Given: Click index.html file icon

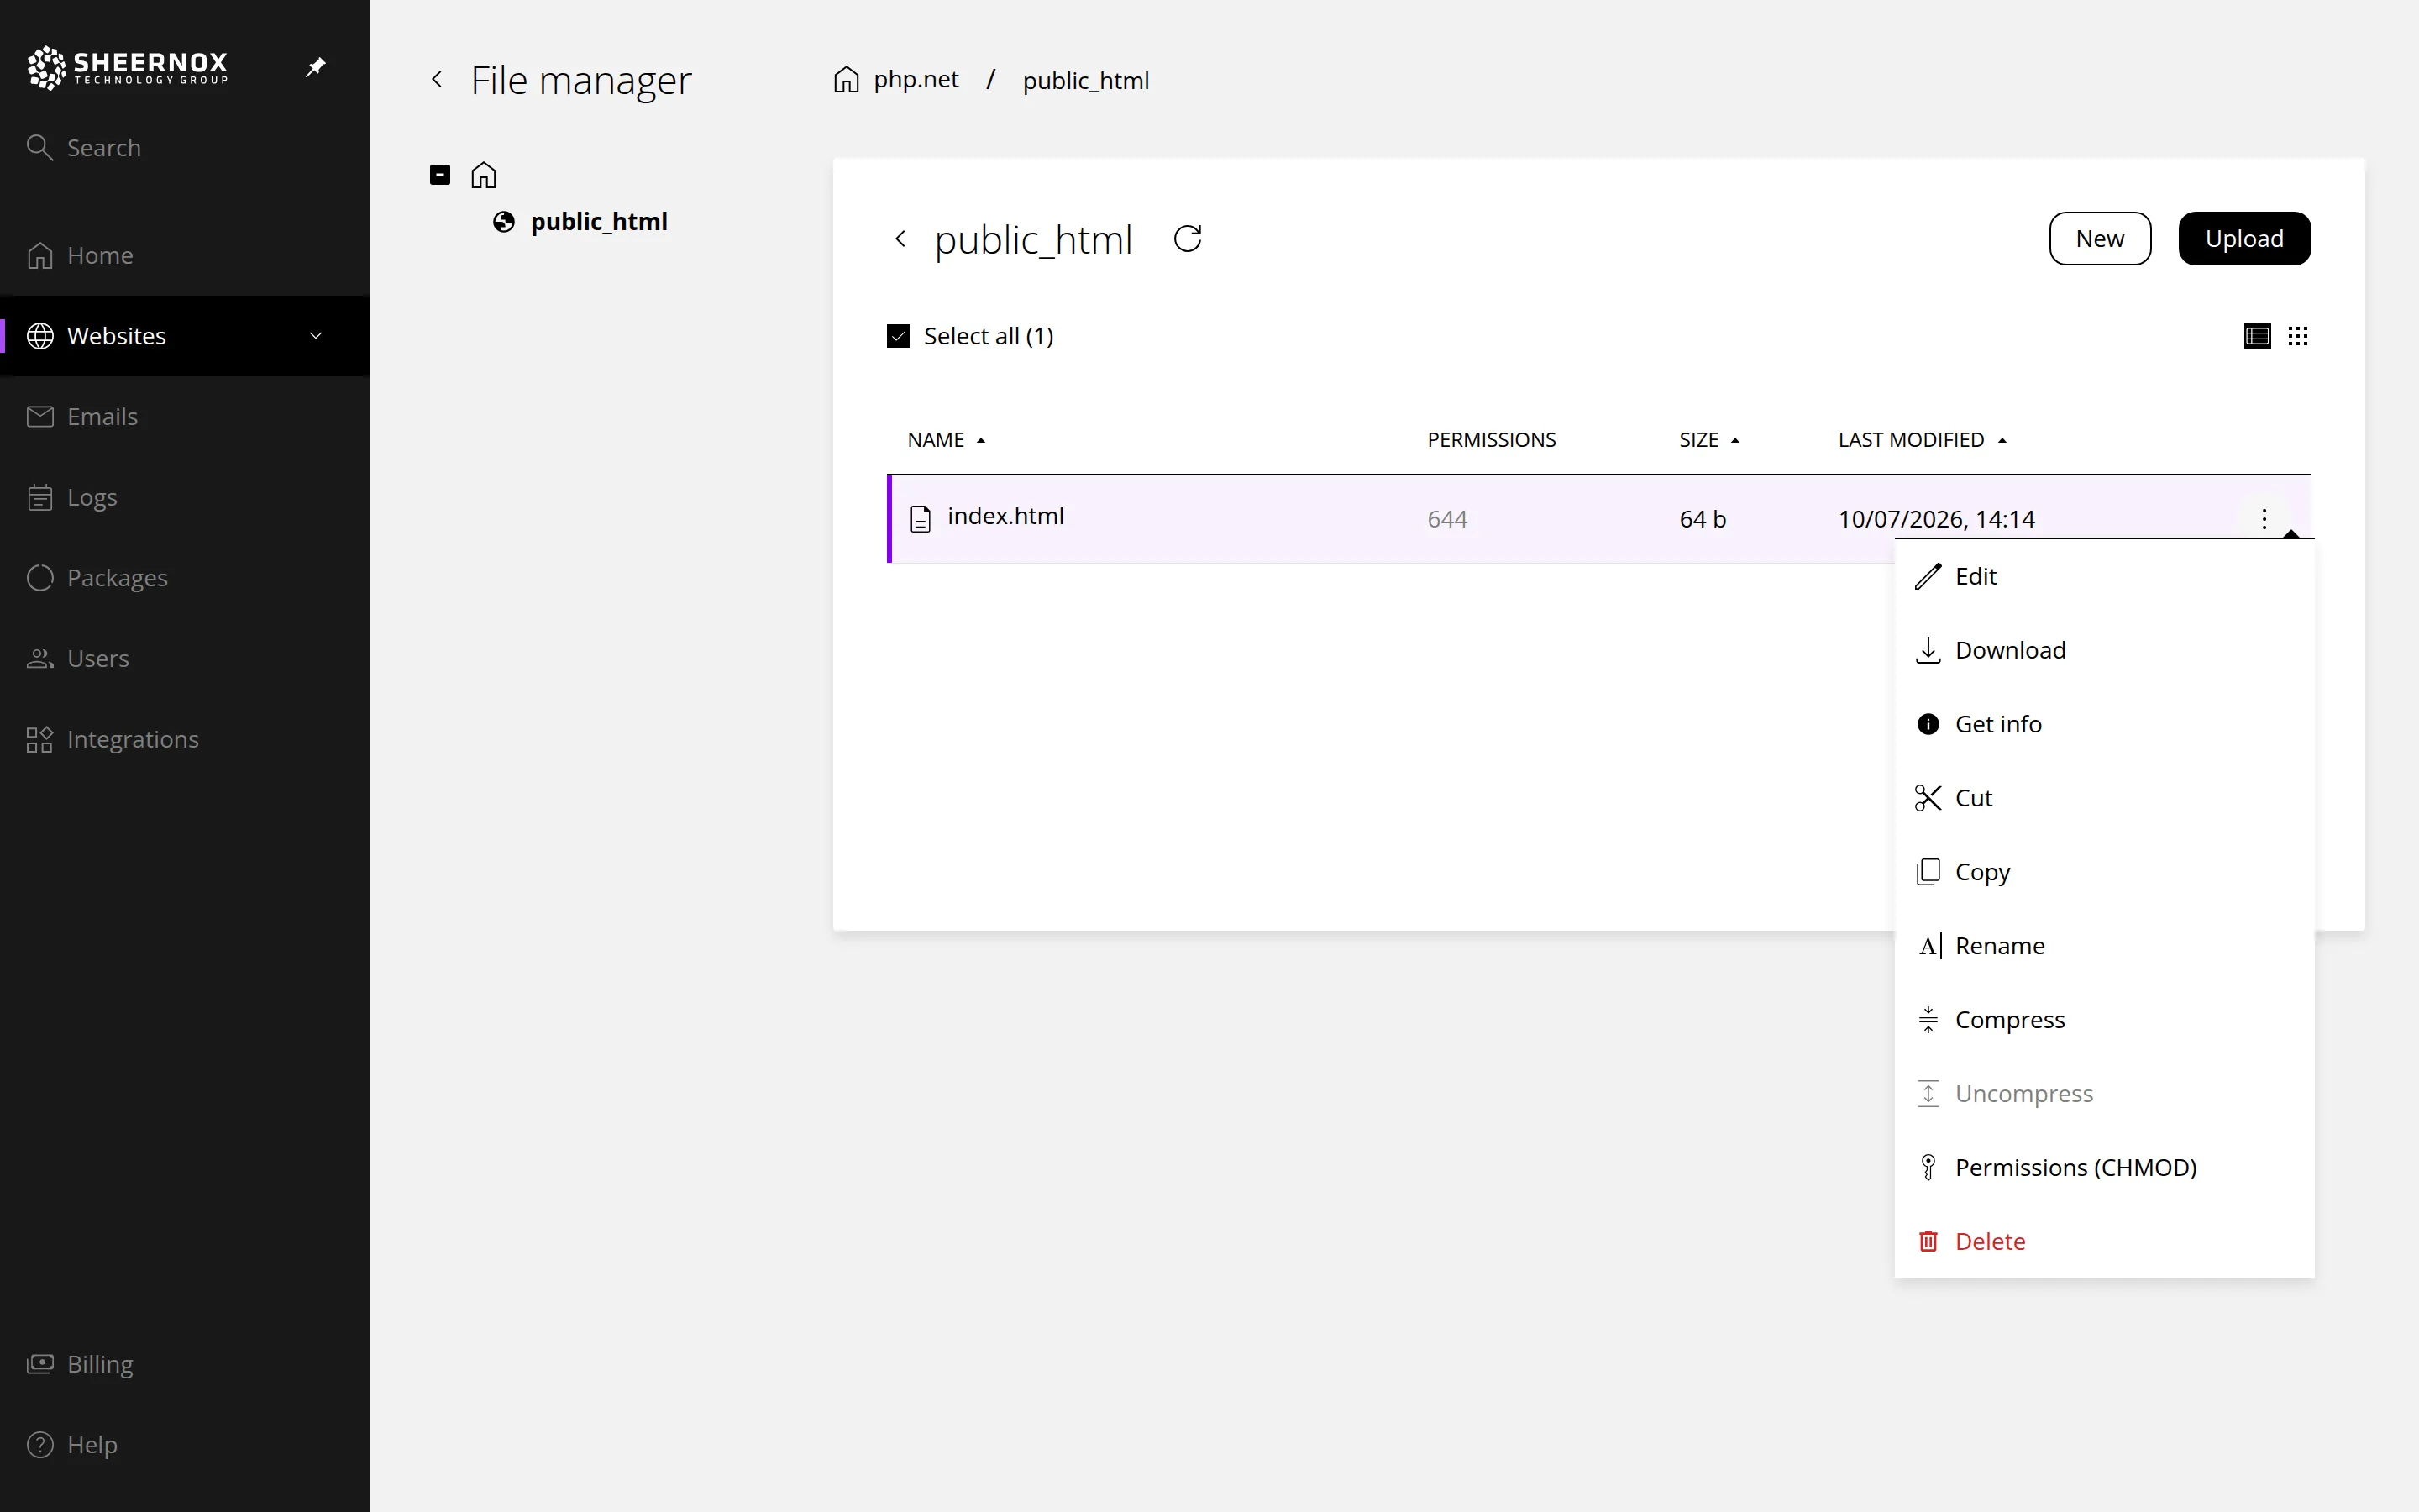Looking at the screenshot, I should point(921,518).
